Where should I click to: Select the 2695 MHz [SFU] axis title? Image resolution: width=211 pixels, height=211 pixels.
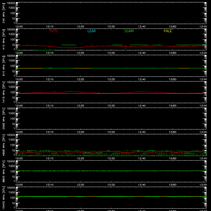tap(3, 118)
